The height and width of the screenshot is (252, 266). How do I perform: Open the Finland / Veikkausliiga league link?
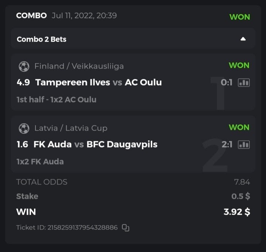[79, 66]
